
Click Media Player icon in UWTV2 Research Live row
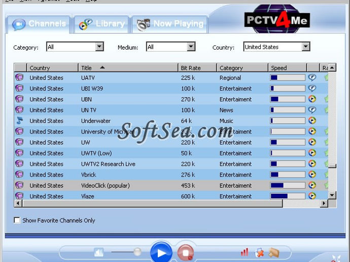click(x=312, y=163)
